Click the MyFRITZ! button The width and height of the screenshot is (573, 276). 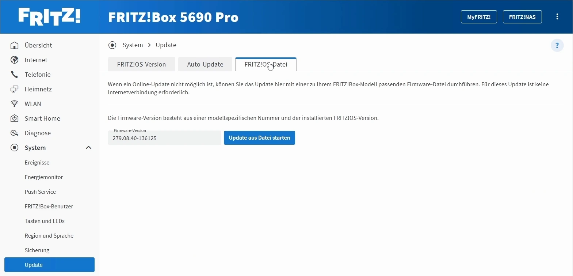pyautogui.click(x=479, y=17)
